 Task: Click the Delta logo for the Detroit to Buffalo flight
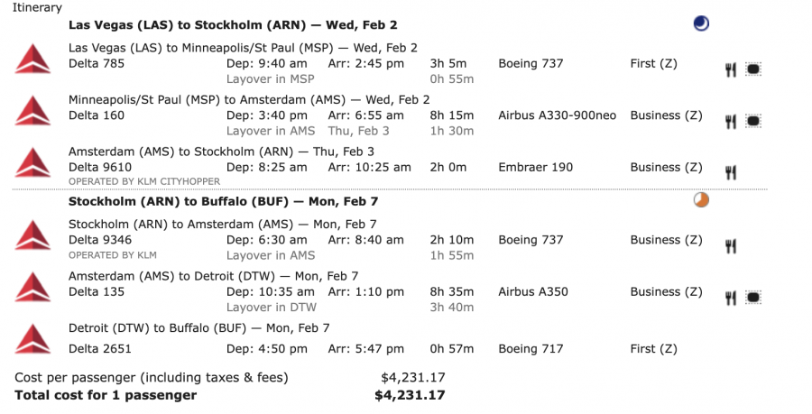[x=32, y=339]
